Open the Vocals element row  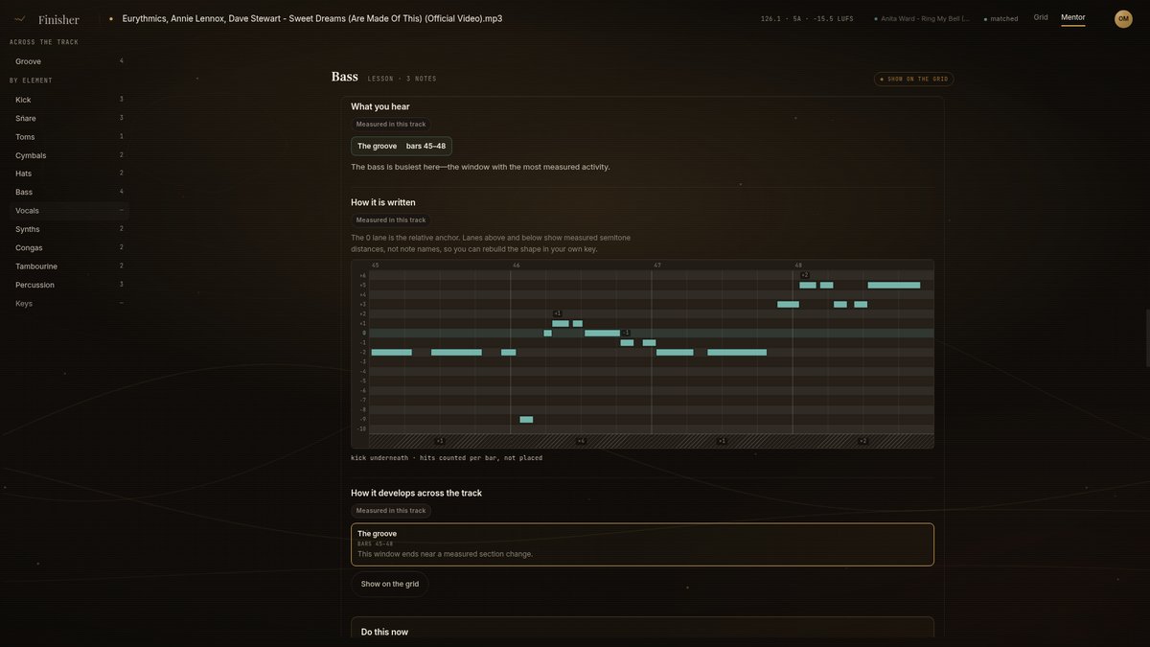coord(69,210)
